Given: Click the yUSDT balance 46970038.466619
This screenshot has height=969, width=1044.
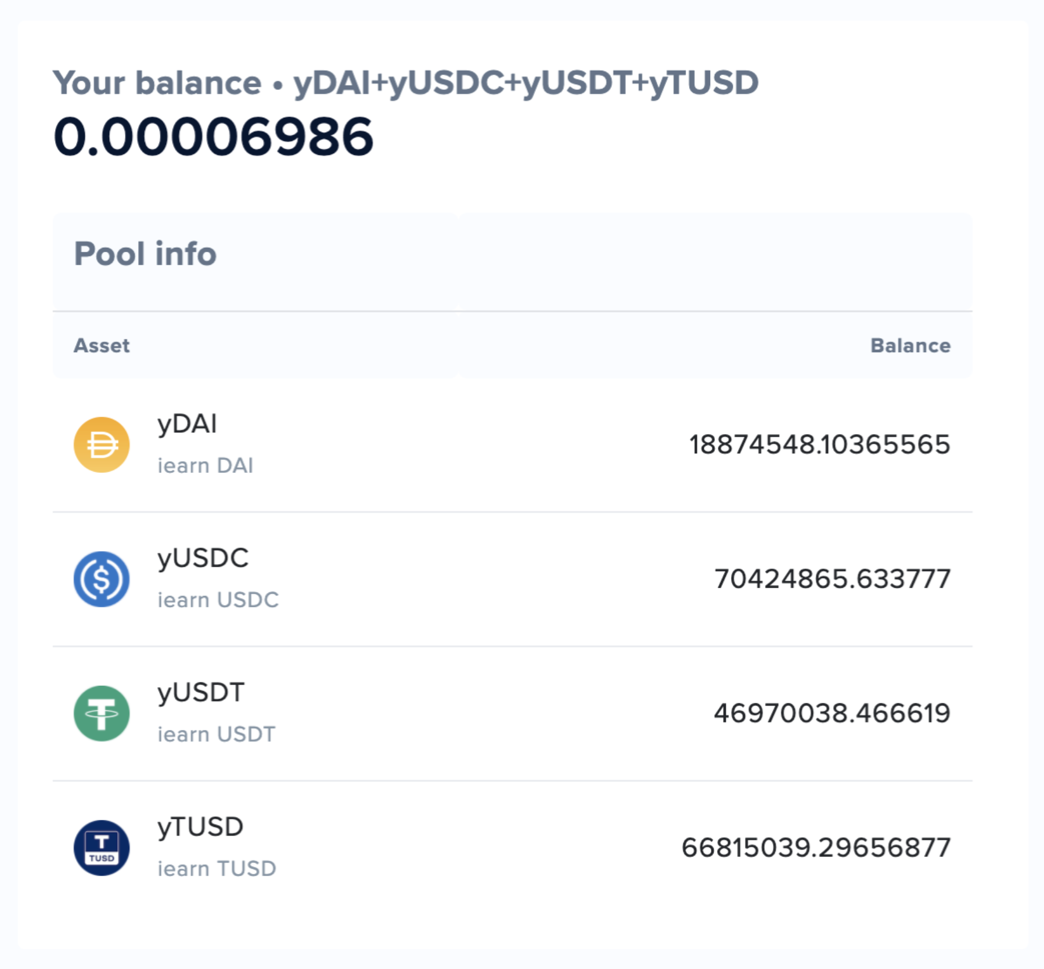Looking at the screenshot, I should click(832, 714).
